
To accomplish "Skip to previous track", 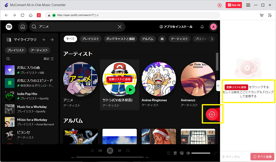I will (100, 151).
